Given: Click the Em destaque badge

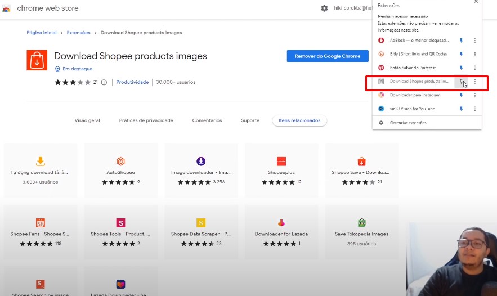Looking at the screenshot, I should click(x=74, y=69).
